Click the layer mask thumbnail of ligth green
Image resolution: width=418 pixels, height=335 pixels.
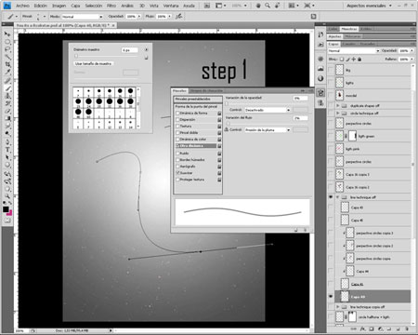tap(353, 136)
